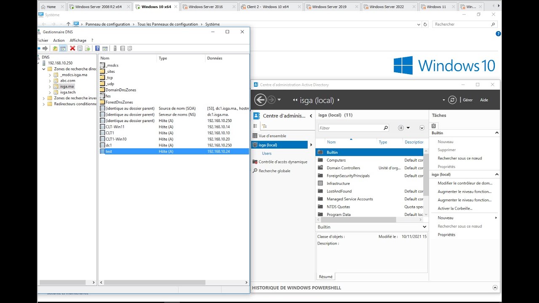This screenshot has height=303, width=539.
Task: Open the Fichier menu in DNS Manager
Action: point(43,40)
